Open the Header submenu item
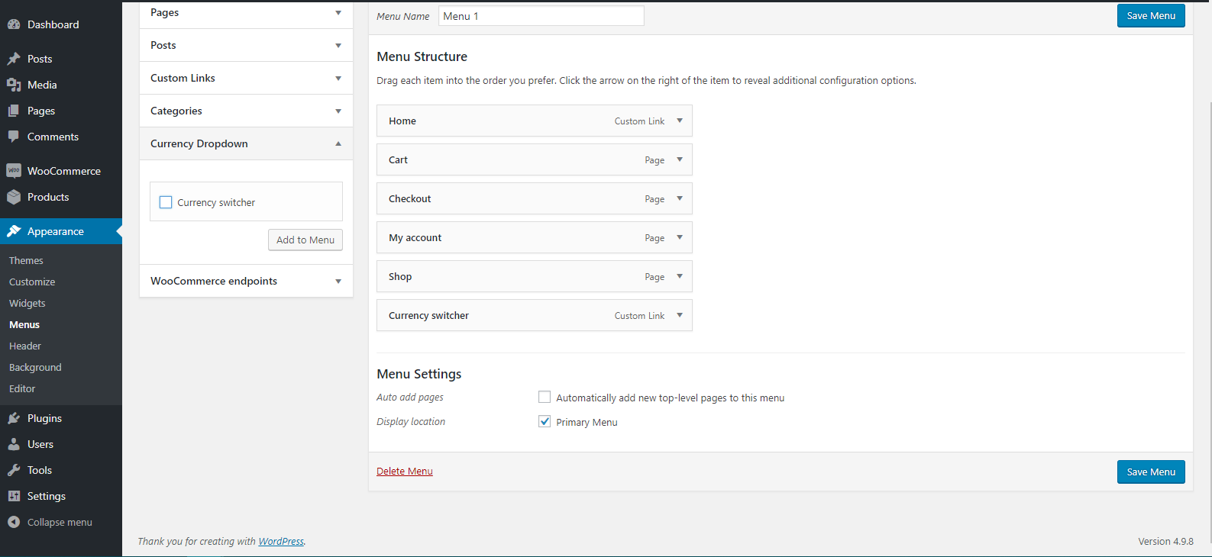This screenshot has height=557, width=1212. pos(25,346)
